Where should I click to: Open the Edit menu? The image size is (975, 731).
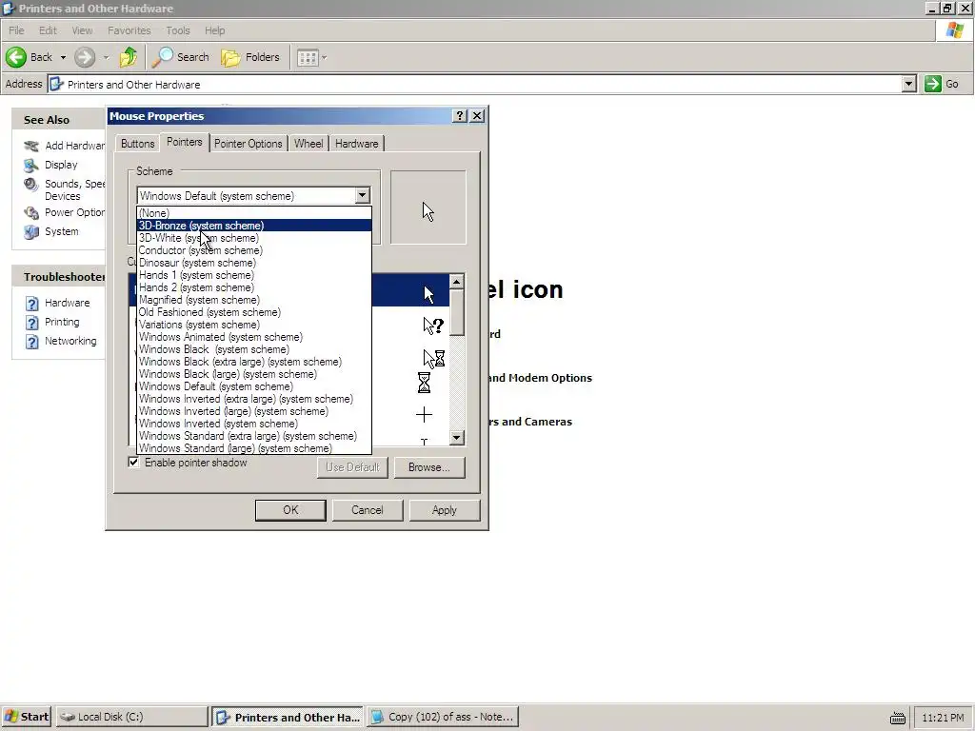click(x=48, y=30)
